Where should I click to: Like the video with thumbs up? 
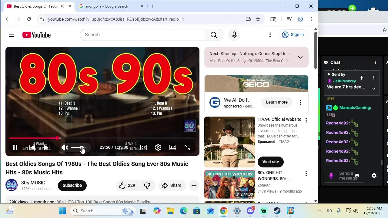coord(128,185)
